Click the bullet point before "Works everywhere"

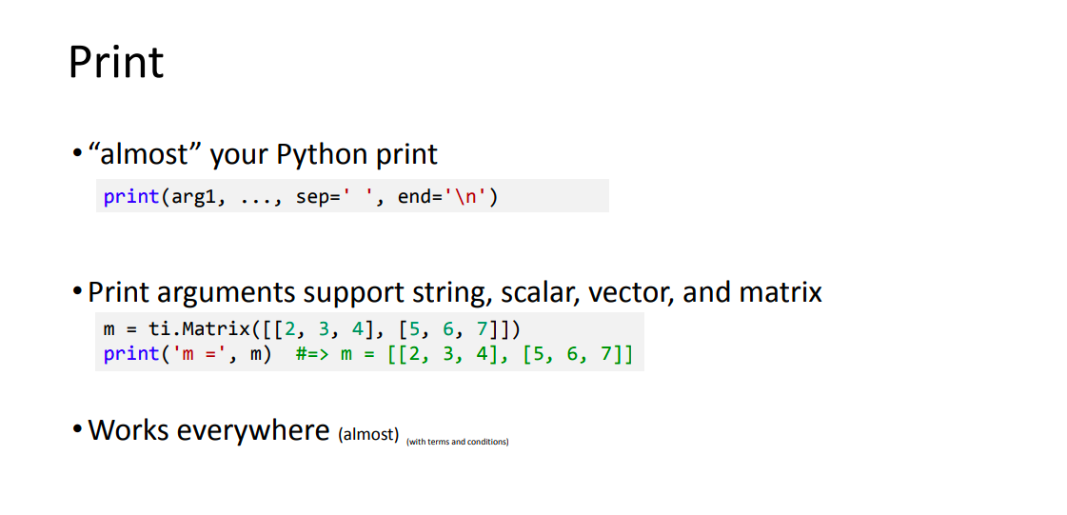(x=78, y=430)
